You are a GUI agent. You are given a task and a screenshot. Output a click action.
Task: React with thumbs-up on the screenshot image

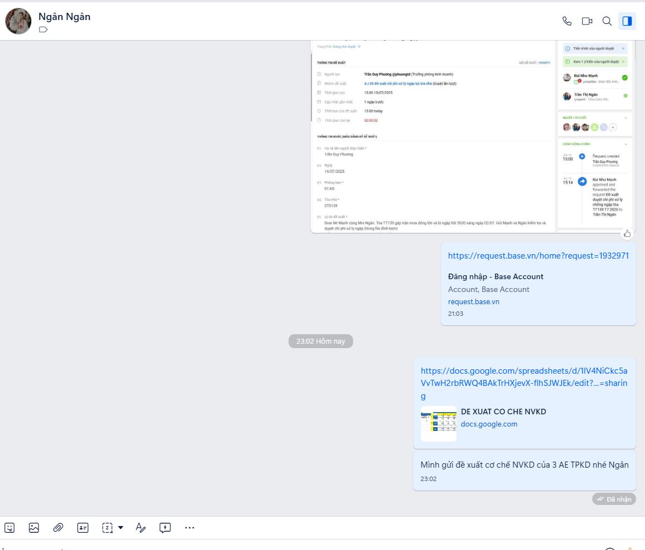coord(627,234)
